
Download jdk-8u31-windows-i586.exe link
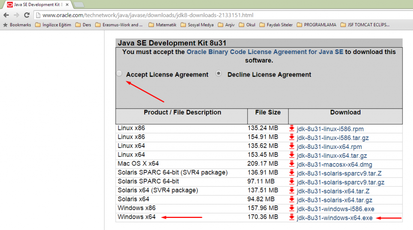336,209
